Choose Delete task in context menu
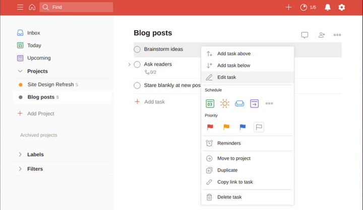363x210 pixels. tap(248, 197)
